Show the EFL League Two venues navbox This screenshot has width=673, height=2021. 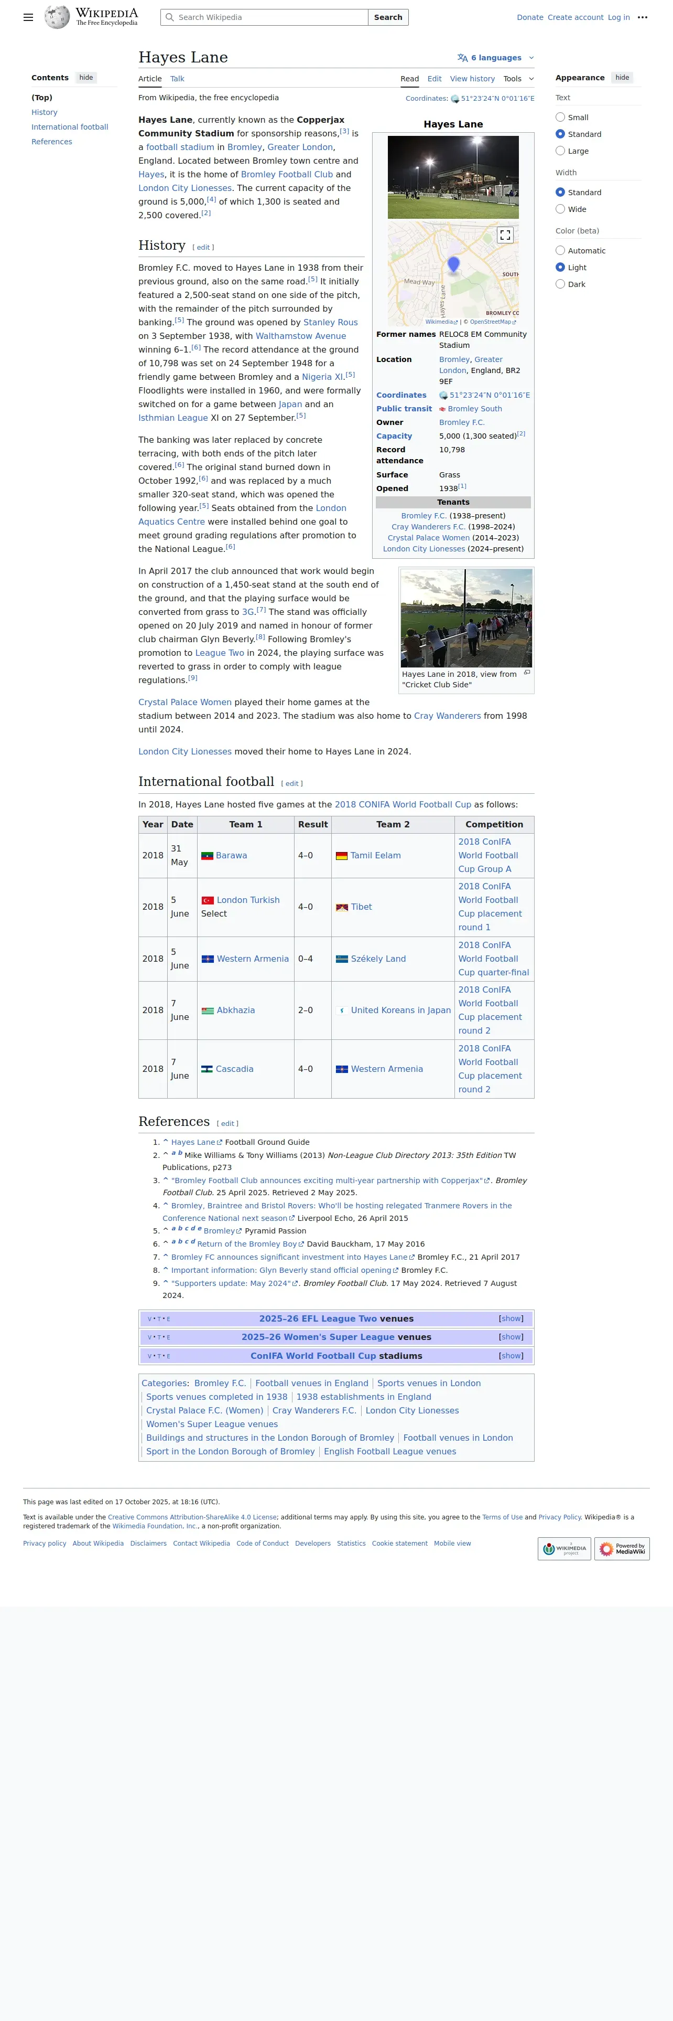[x=511, y=1319]
